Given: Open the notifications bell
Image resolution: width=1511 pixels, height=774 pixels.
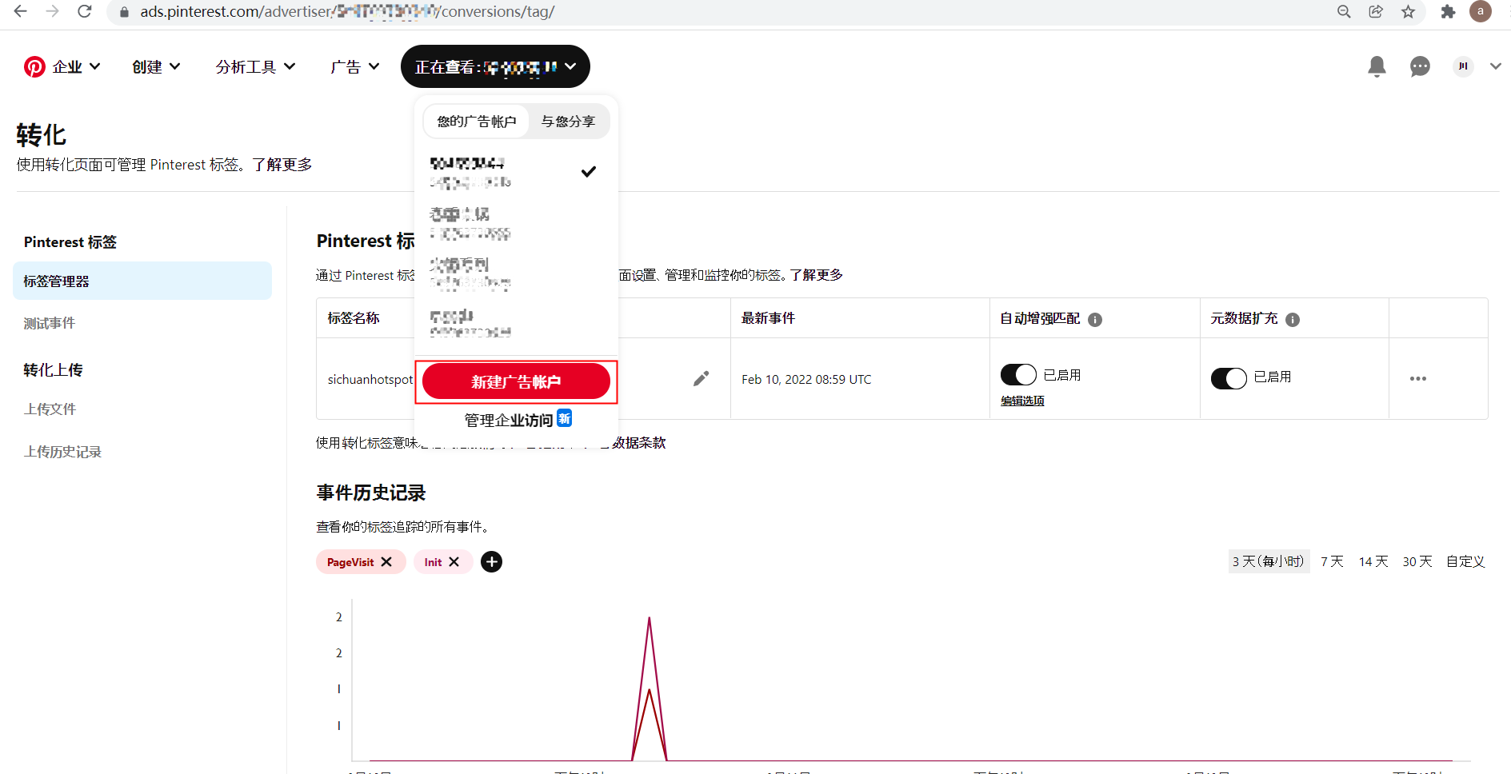Looking at the screenshot, I should pyautogui.click(x=1377, y=66).
